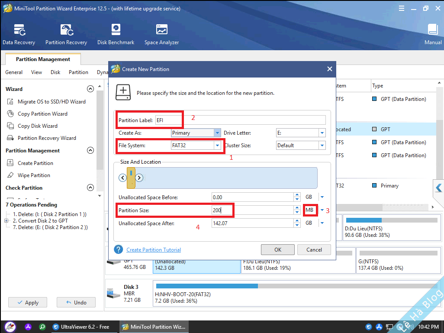Screen dimensions: 444x333
Task: Click the Unallocated Space Before field
Action: pyautogui.click(x=253, y=197)
